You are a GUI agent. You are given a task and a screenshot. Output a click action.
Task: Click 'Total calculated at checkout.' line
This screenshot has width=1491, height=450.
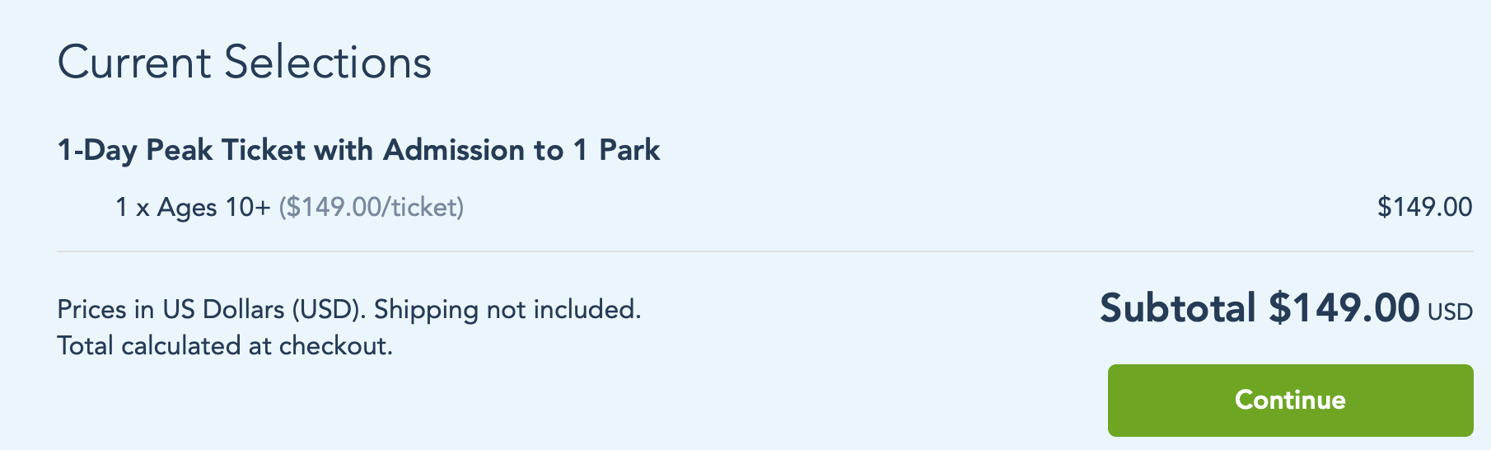(224, 346)
